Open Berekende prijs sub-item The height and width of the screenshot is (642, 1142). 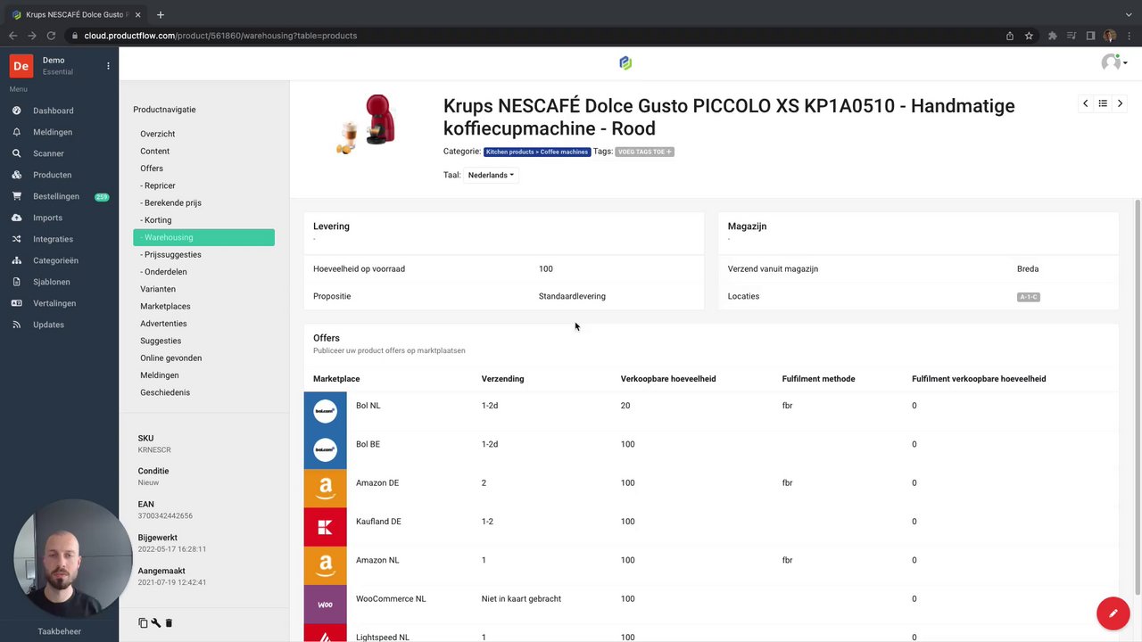[x=170, y=202]
